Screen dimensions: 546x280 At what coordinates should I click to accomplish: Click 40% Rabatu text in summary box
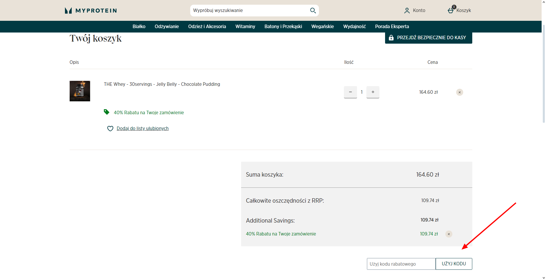coord(281,234)
